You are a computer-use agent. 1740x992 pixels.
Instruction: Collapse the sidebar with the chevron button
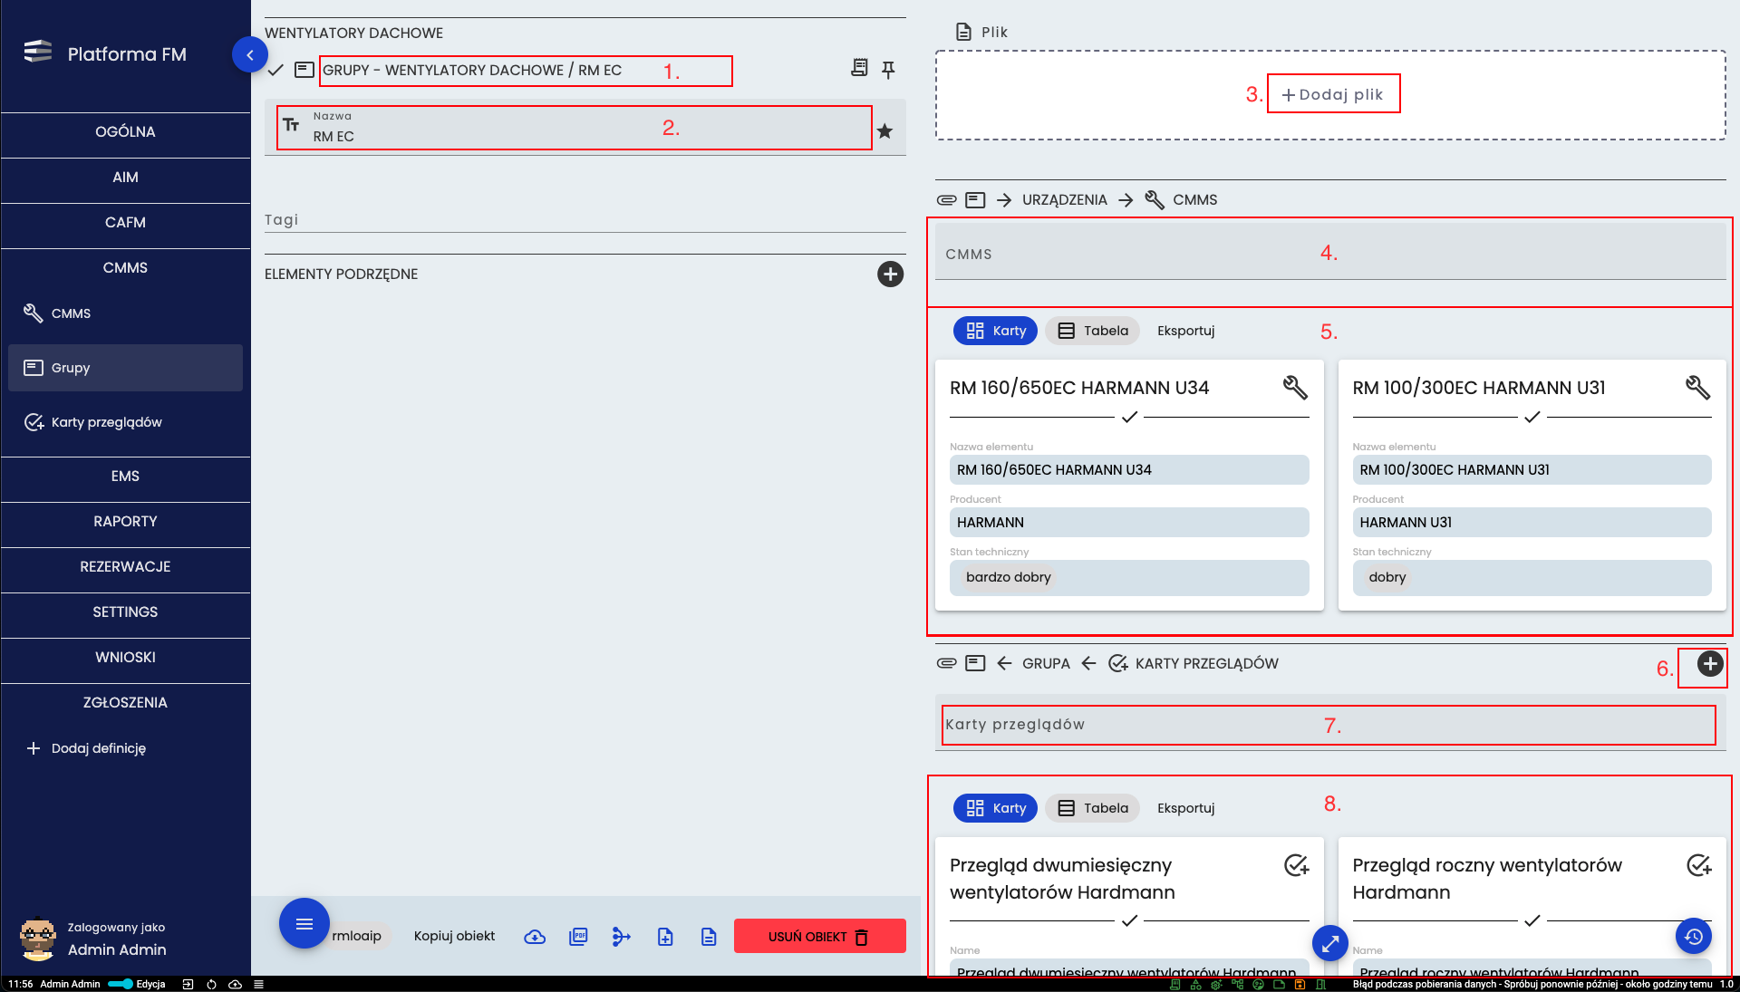coord(250,54)
